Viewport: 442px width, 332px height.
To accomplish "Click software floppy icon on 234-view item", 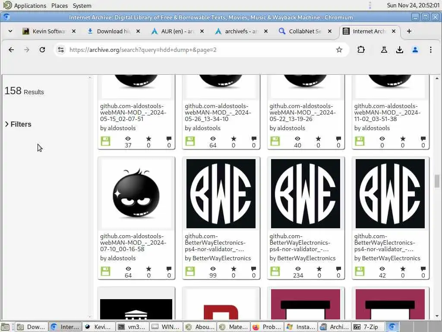I will (275, 271).
